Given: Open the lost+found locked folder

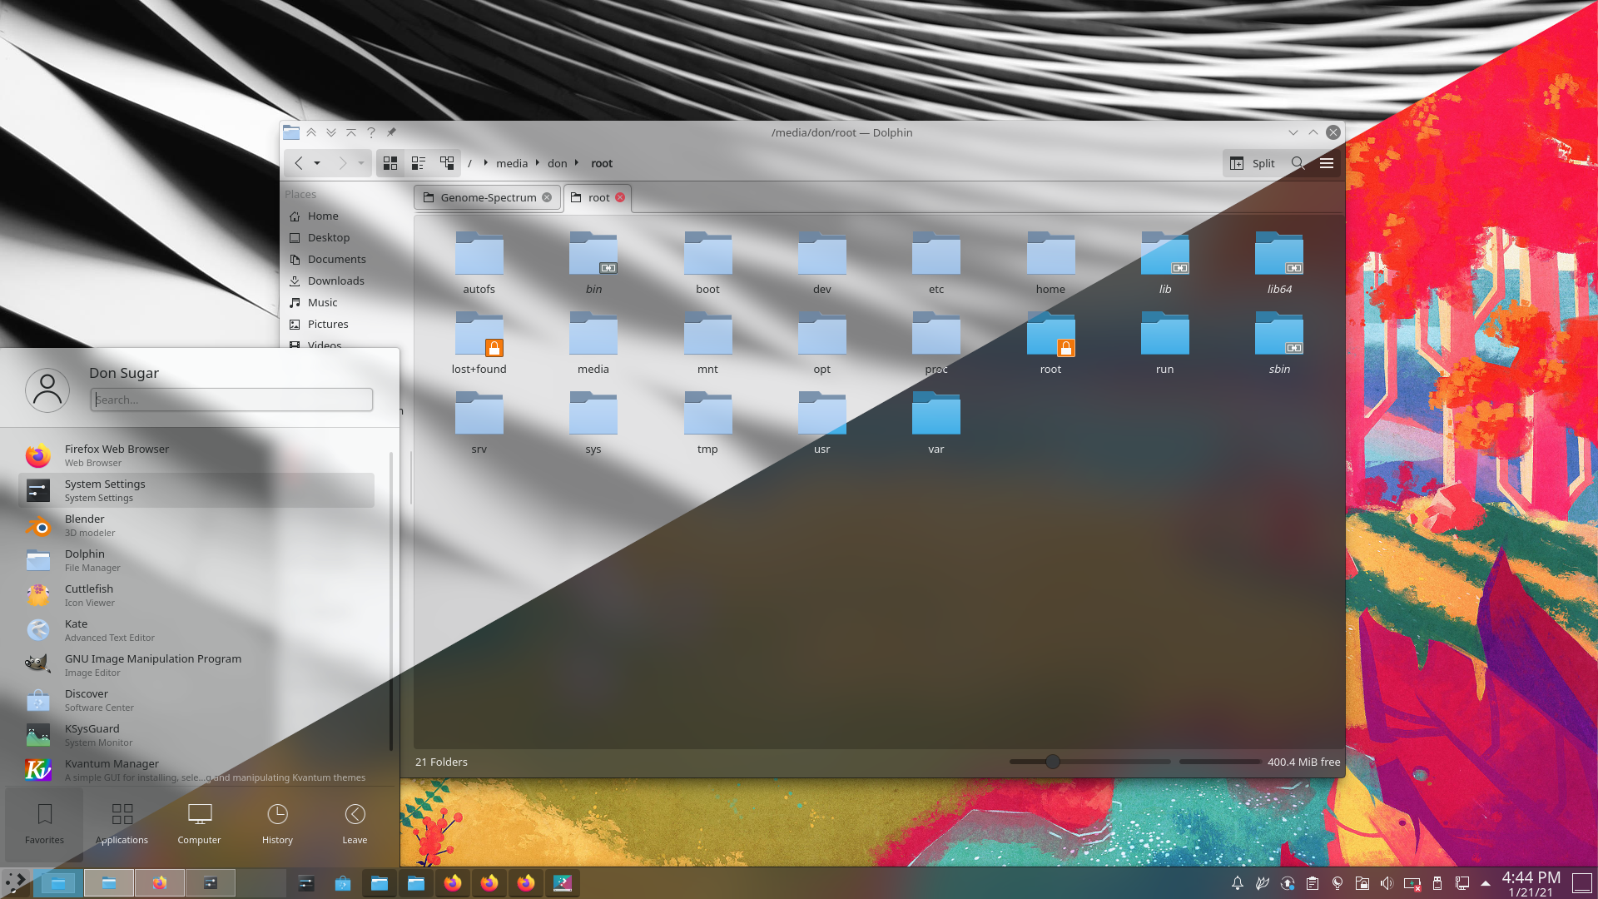Looking at the screenshot, I should 479,343.
